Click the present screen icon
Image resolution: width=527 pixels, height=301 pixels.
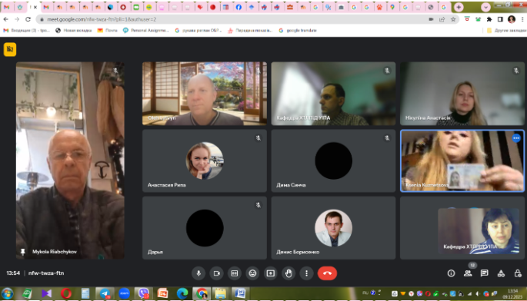point(271,273)
